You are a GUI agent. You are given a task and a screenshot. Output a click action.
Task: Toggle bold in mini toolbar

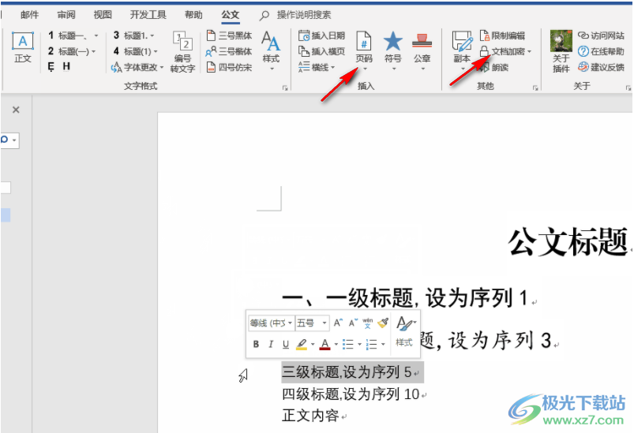[x=256, y=344]
